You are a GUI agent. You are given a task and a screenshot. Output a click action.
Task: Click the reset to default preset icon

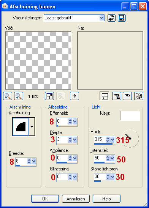tap(111, 18)
